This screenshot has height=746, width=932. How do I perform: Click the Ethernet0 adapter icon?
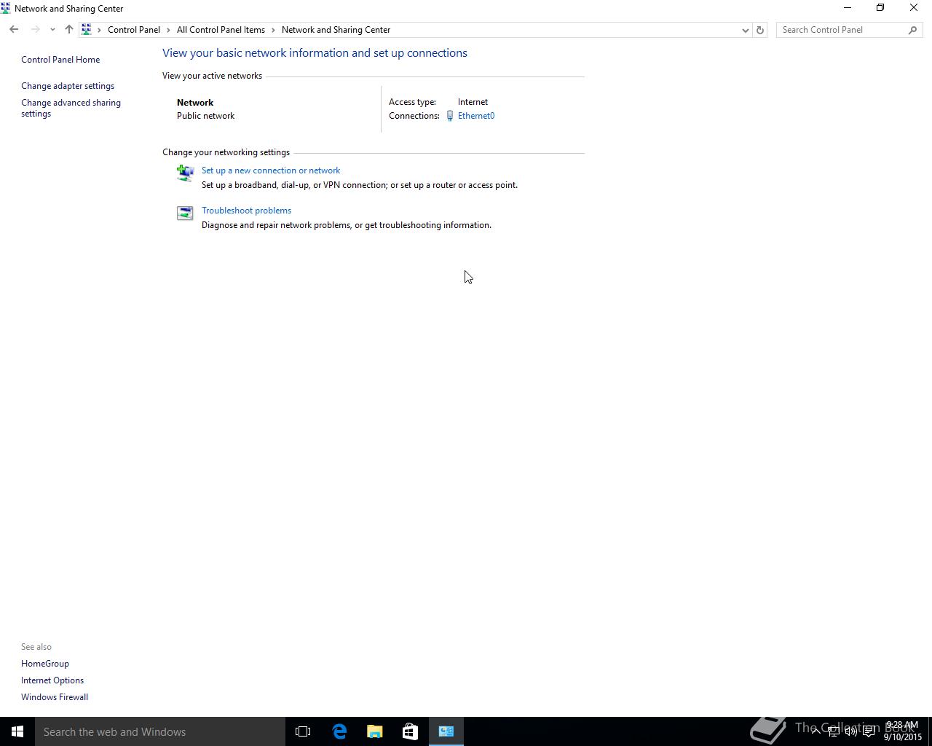(450, 116)
